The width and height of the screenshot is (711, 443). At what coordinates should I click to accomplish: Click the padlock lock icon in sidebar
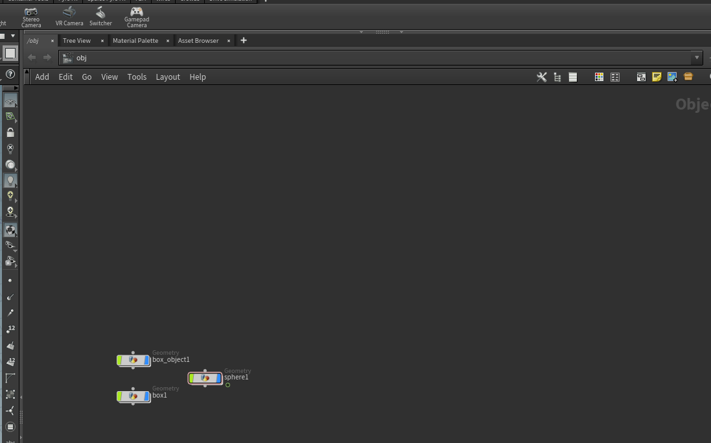click(10, 132)
